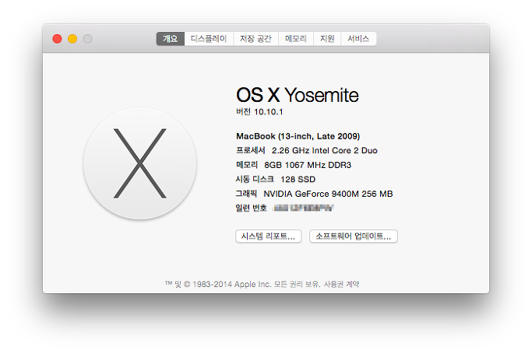The height and width of the screenshot is (354, 532).
Task: Click the 2.26 GHz Intel Core 2 Duo value
Action: [324, 150]
